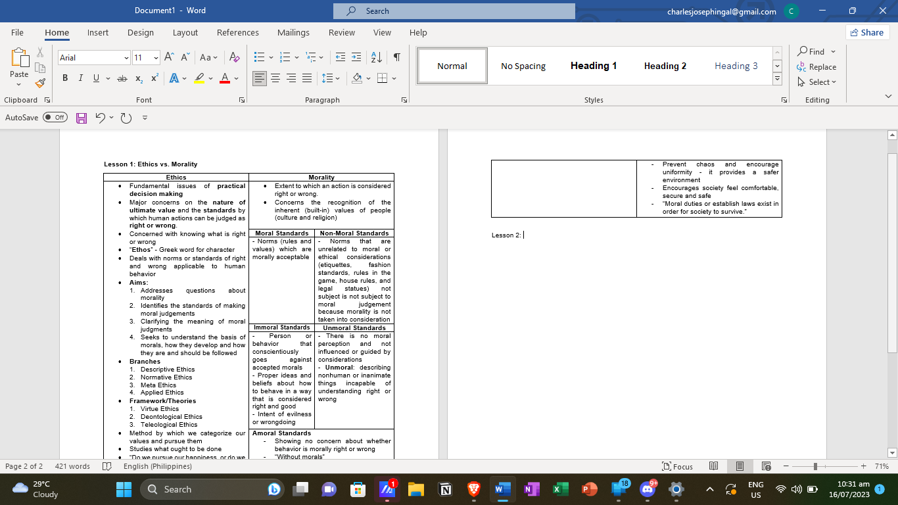This screenshot has width=898, height=505.
Task: Expand the bullets list dropdown
Action: 270,57
